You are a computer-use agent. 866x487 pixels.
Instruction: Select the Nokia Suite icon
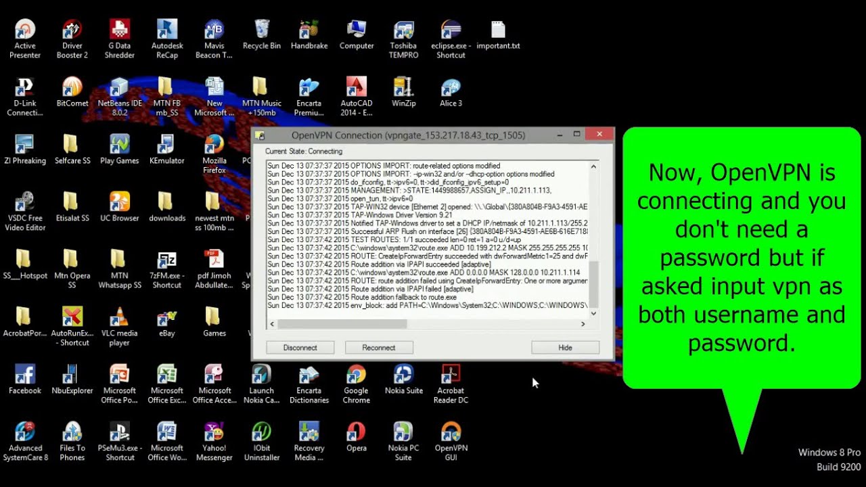404,379
